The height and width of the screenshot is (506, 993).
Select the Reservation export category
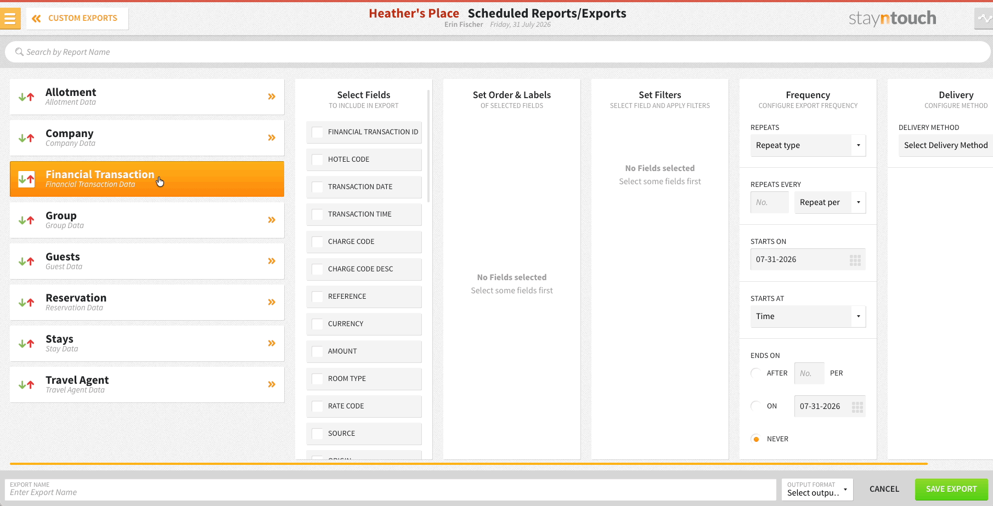[x=147, y=302]
